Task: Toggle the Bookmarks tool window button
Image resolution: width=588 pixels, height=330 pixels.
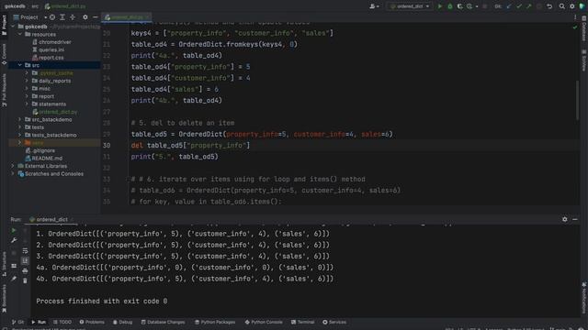Action: (4, 298)
